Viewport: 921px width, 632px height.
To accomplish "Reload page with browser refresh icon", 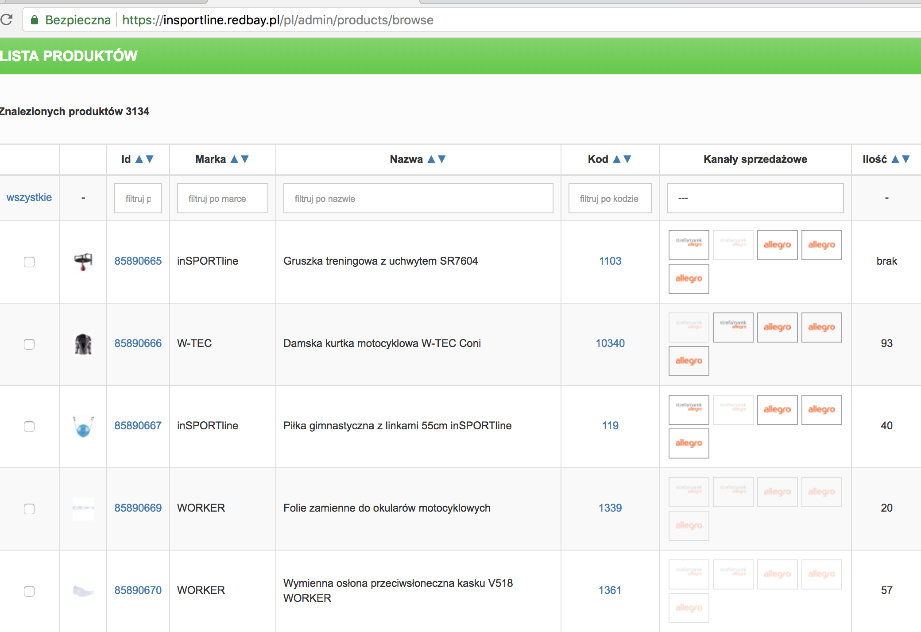I will (x=7, y=20).
